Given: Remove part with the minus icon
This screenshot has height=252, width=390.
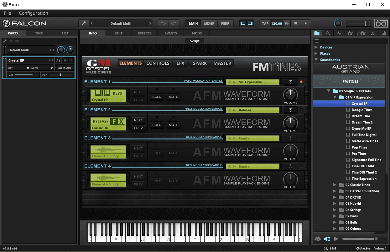Looking at the screenshot, I should pos(17,41).
